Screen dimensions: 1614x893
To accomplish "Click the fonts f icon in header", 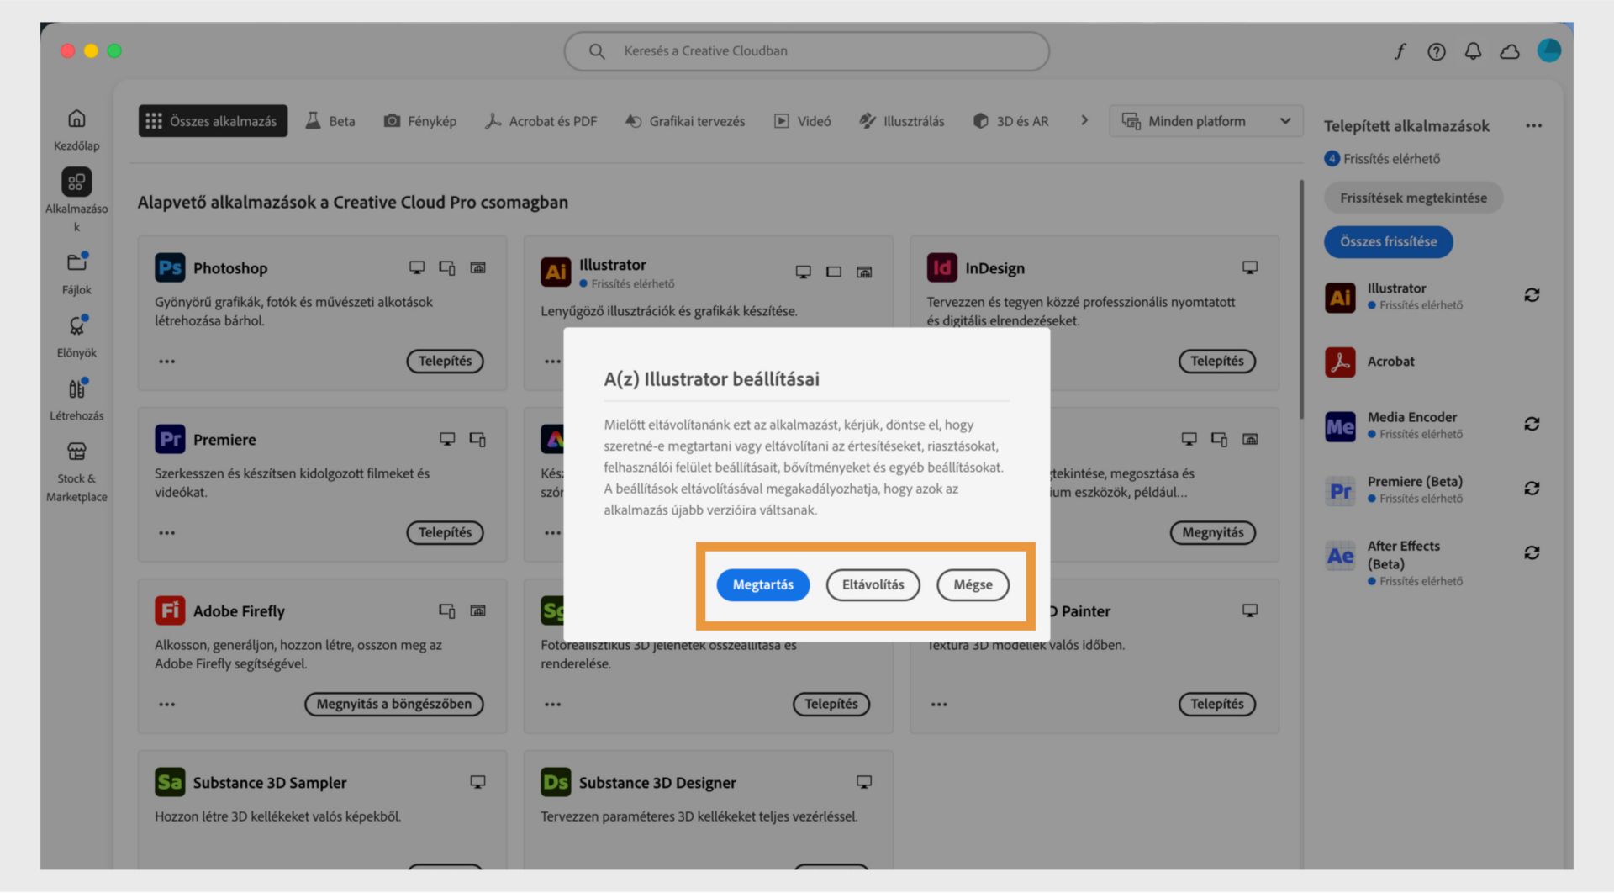I will [1400, 51].
